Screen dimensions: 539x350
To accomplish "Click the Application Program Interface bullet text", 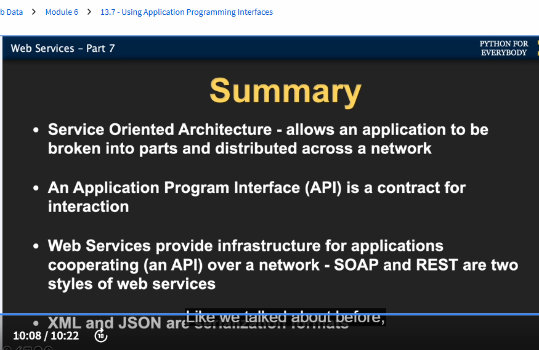I will [256, 197].
